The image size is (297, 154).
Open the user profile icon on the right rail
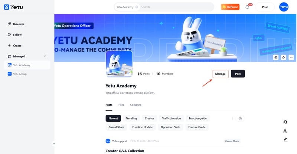(285, 131)
